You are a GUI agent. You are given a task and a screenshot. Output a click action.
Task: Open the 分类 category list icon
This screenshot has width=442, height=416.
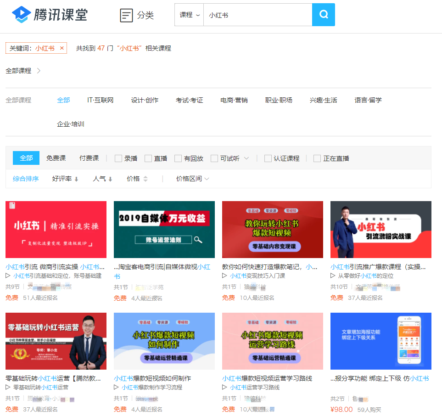[126, 15]
